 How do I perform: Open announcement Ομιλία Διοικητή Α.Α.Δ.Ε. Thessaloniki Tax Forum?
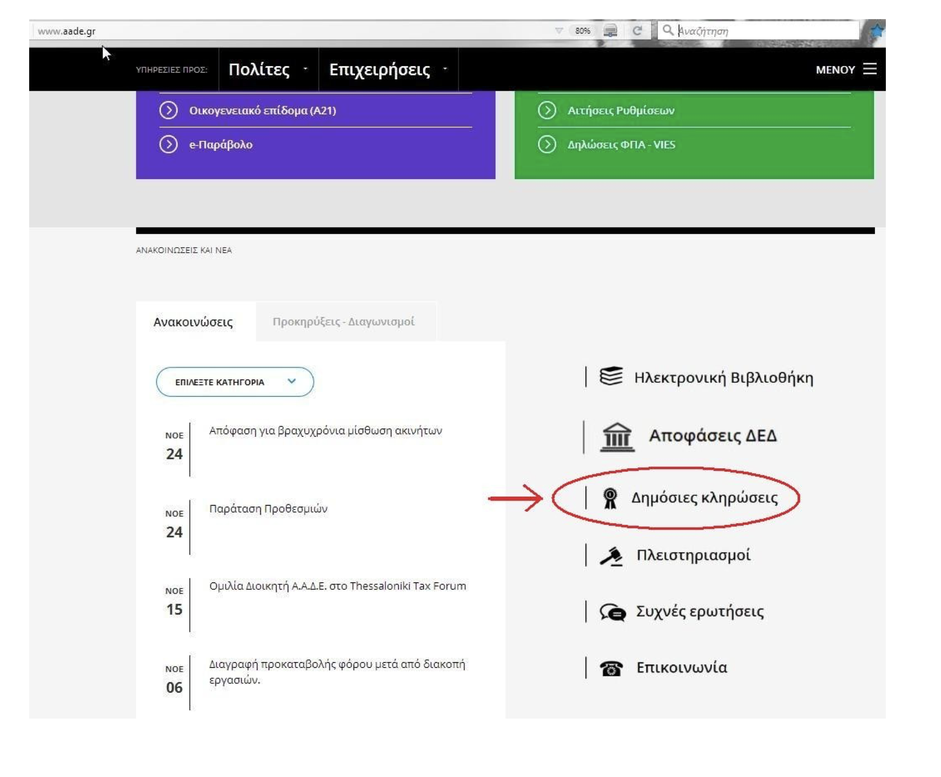coord(337,586)
